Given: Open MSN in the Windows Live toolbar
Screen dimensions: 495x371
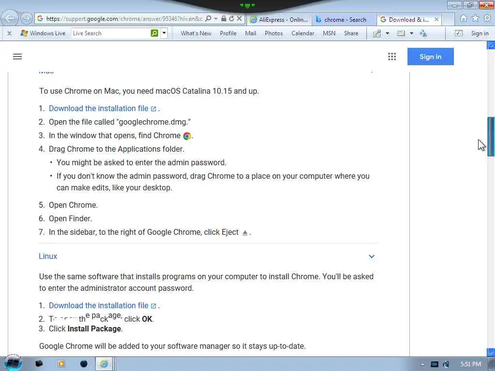Looking at the screenshot, I should pos(329,33).
